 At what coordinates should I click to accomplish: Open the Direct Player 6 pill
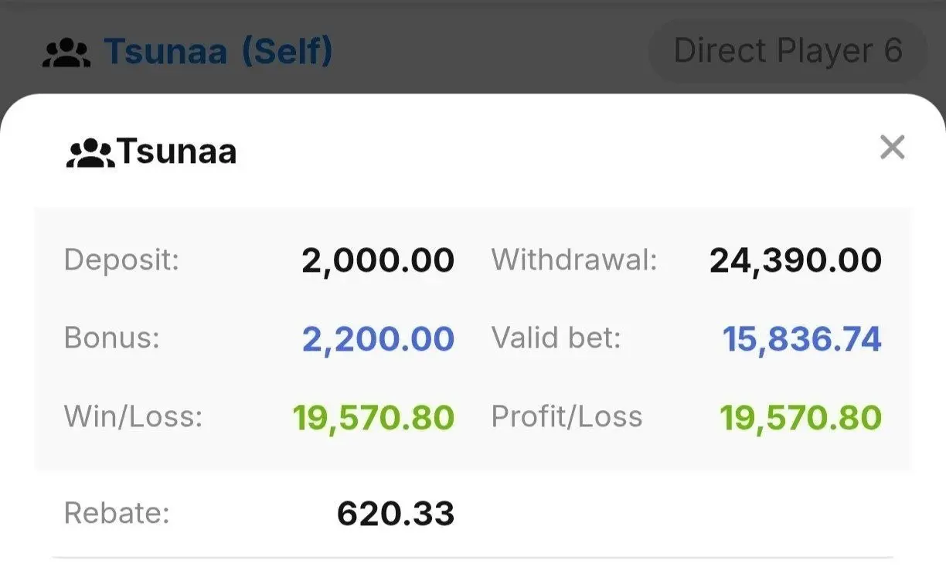(x=788, y=51)
